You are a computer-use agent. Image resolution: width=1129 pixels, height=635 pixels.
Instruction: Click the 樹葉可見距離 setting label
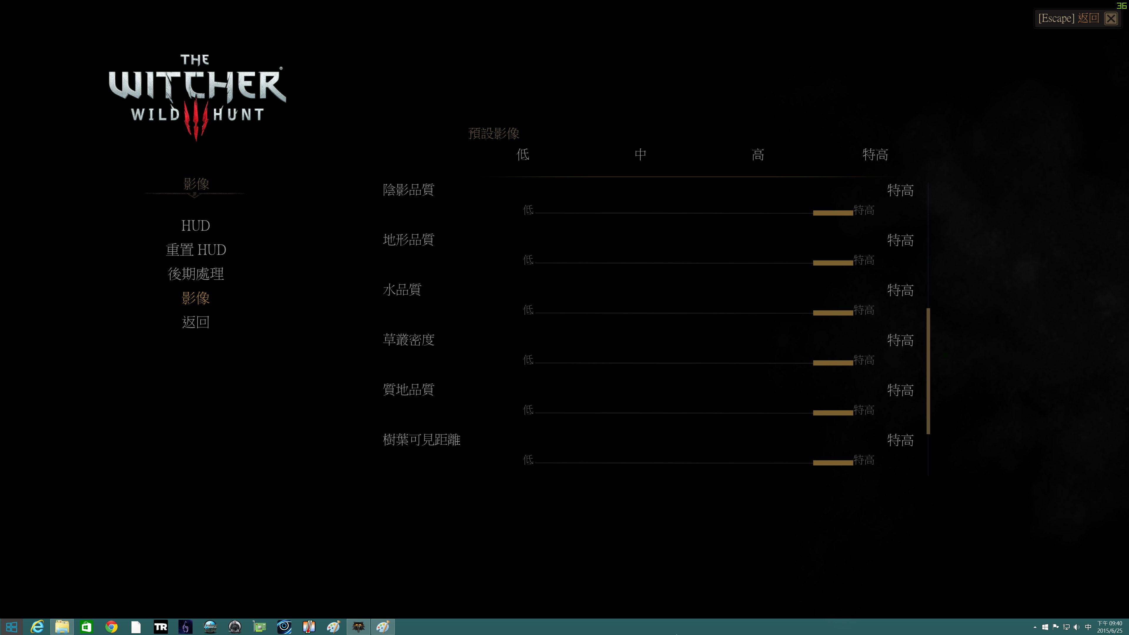(x=421, y=440)
